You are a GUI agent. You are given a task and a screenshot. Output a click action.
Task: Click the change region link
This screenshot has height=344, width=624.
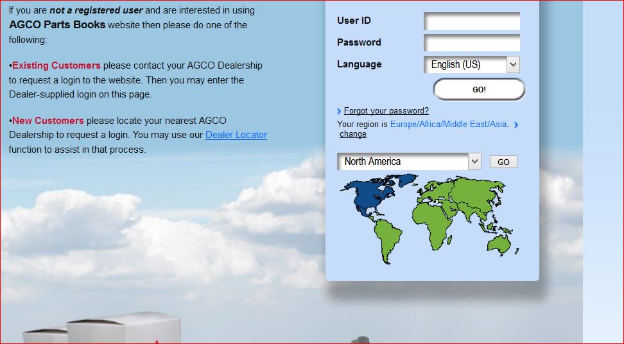tap(352, 134)
